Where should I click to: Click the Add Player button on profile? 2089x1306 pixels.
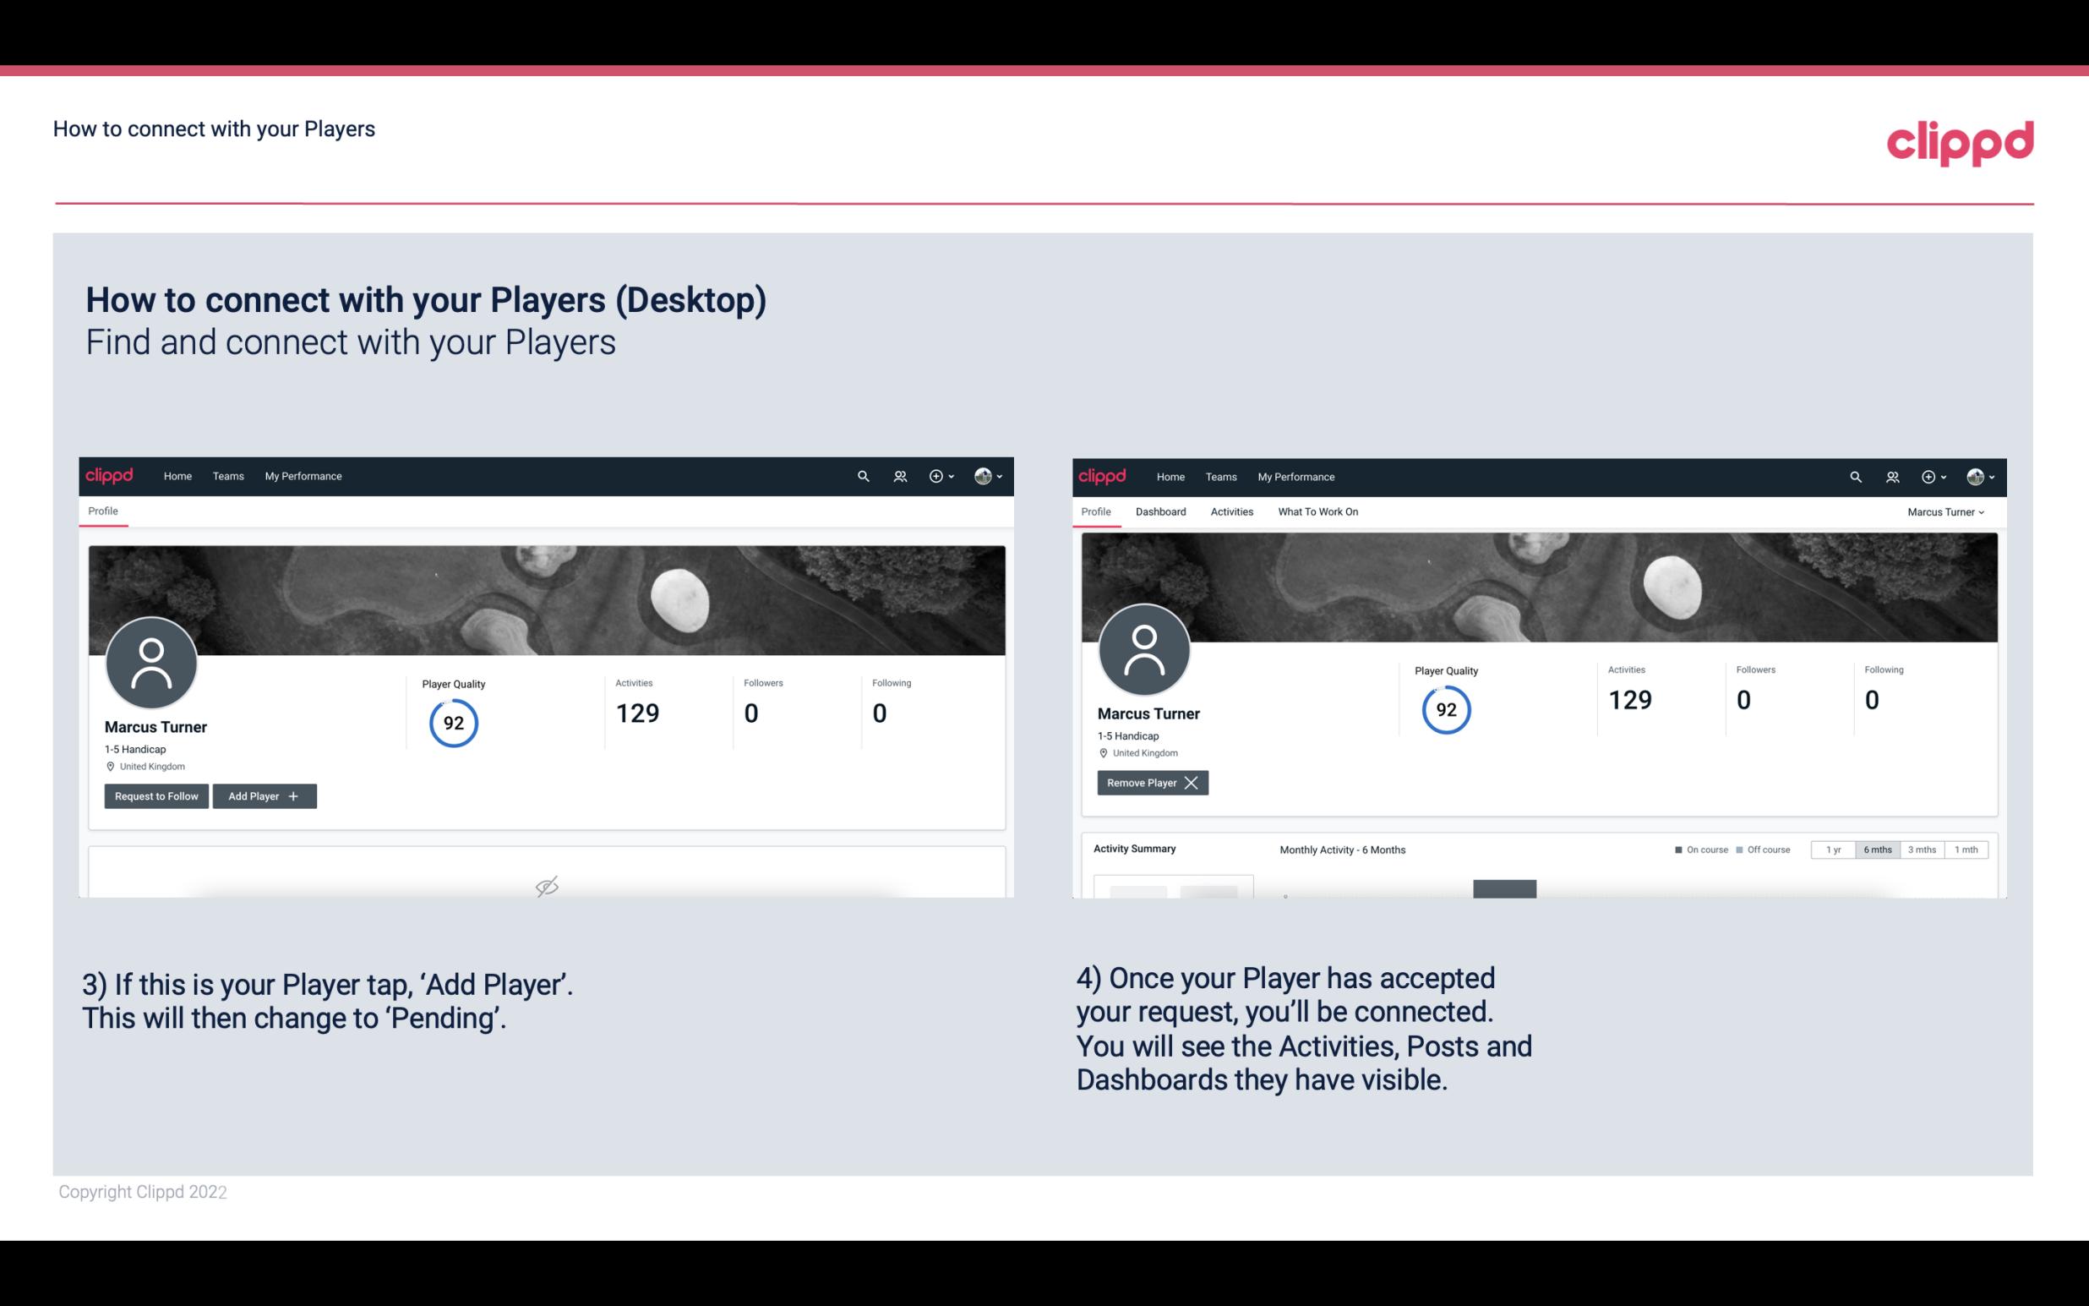tap(263, 796)
